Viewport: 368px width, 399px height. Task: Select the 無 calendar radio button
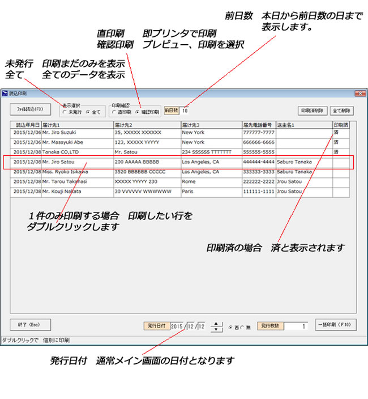tap(242, 327)
